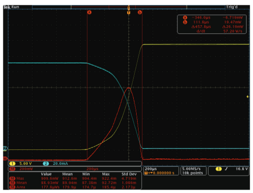Screen dimensions: 253x193
Task: Click the M badge of the Area measurement
Action: pyautogui.click(x=12, y=187)
